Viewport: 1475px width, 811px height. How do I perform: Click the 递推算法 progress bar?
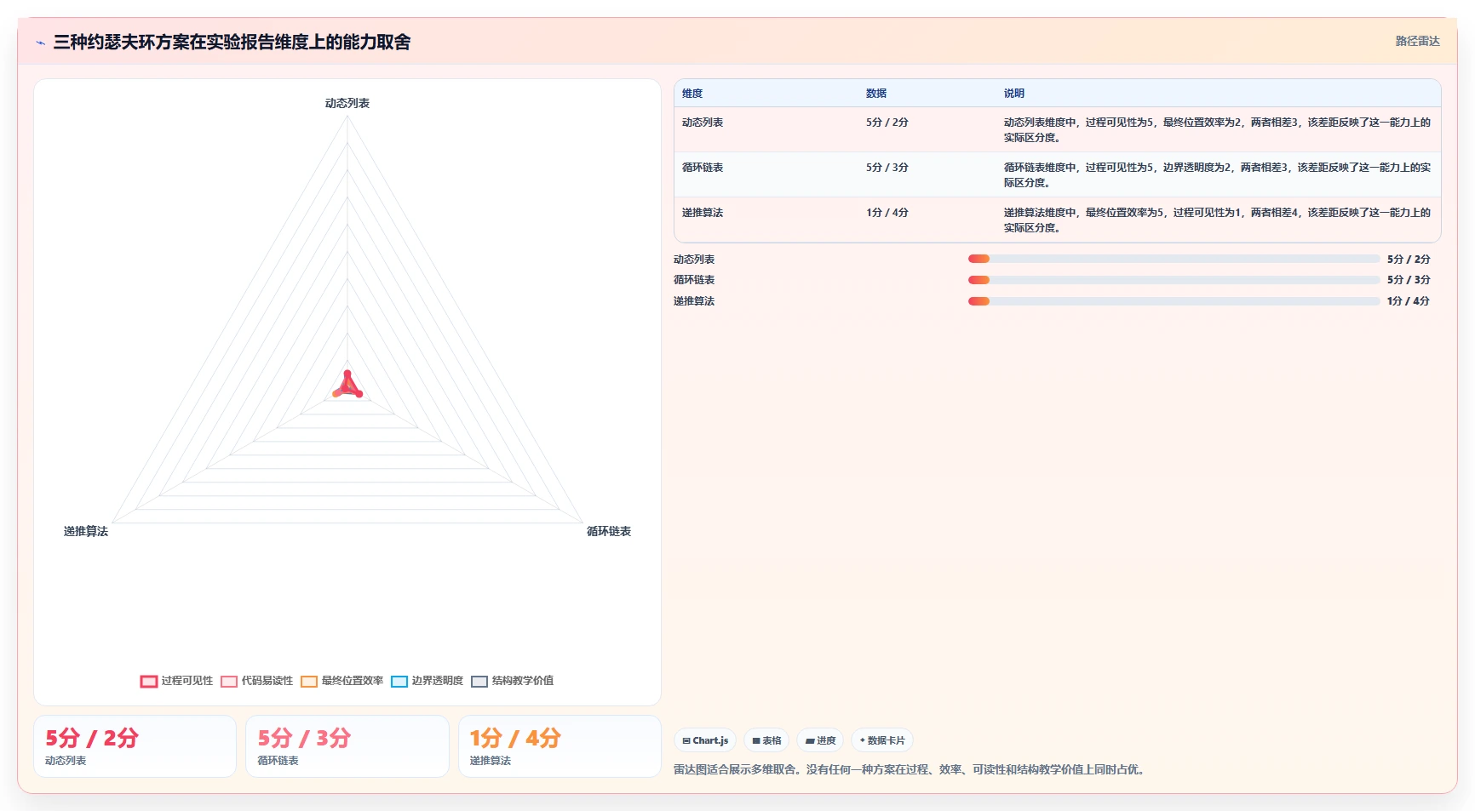pos(1174,301)
